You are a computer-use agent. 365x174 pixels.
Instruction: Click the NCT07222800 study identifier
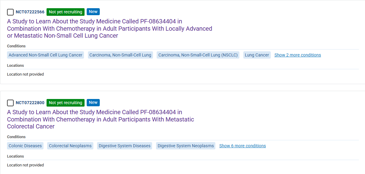tap(30, 103)
